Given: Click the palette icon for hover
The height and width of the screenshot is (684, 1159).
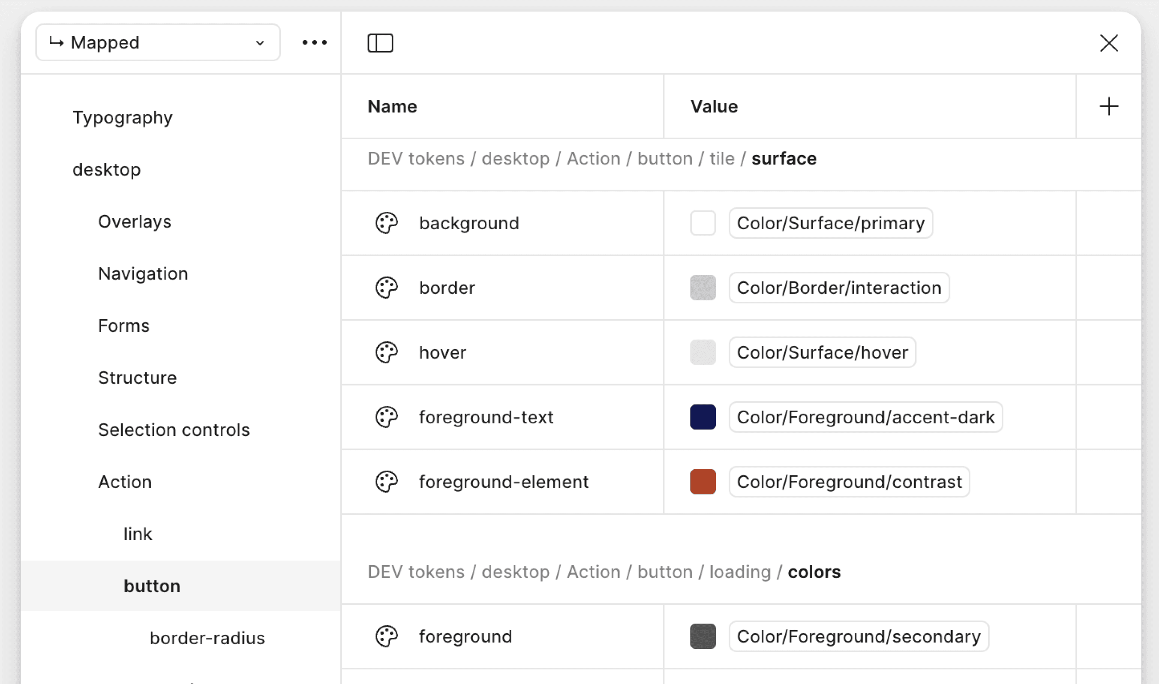Looking at the screenshot, I should click(x=386, y=352).
